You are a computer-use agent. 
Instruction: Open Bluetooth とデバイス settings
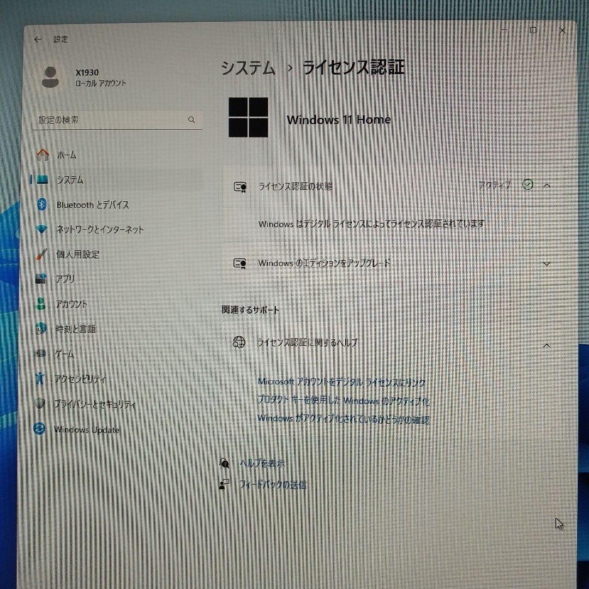tap(93, 205)
